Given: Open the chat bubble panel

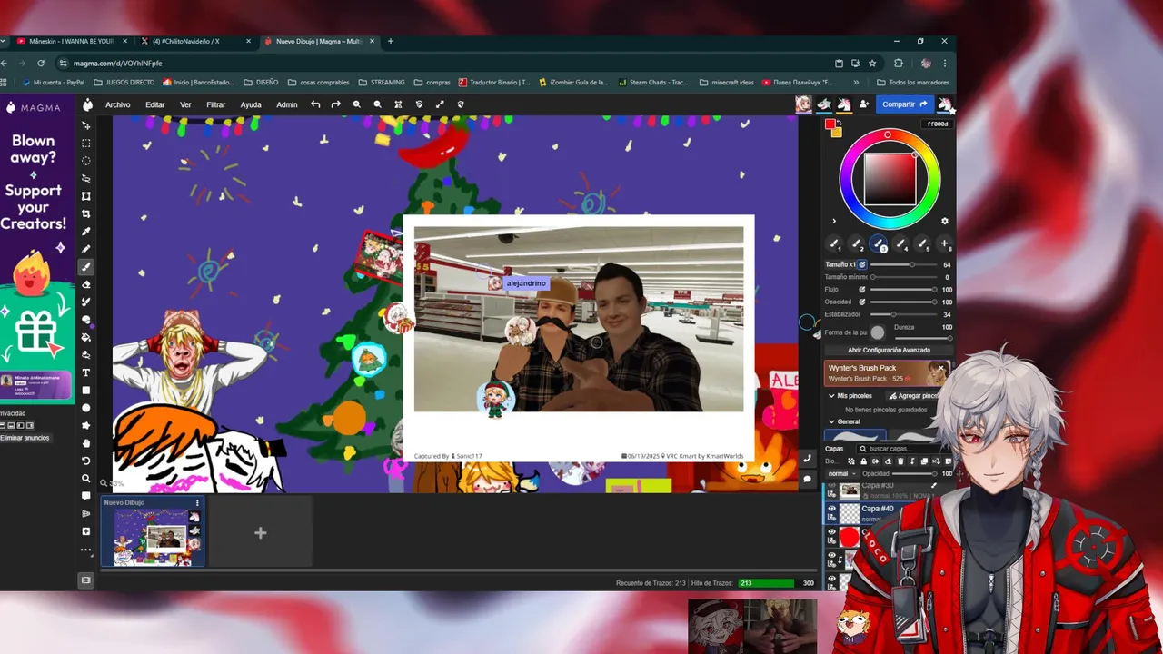Looking at the screenshot, I should [x=807, y=479].
